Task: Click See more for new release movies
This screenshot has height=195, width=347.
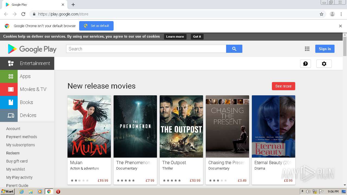Action: 284,86
